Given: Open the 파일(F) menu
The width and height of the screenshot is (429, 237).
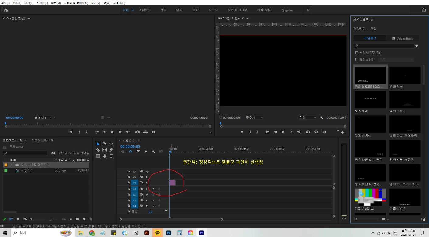Looking at the screenshot, I should click(x=5, y=3).
